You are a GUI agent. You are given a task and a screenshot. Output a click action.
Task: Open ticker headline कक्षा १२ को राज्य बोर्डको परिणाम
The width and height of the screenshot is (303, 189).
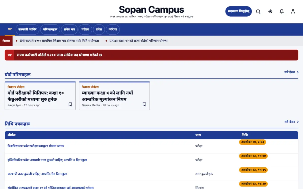[138, 41]
